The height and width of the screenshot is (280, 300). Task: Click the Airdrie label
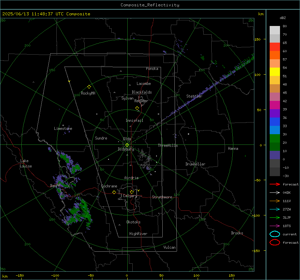pyautogui.click(x=131, y=178)
